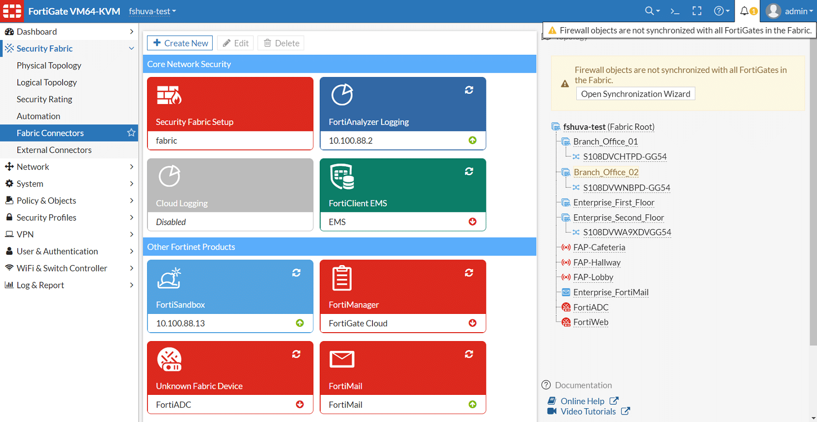This screenshot has width=817, height=422.
Task: Click the Fortinet logo icon
Action: click(x=12, y=11)
